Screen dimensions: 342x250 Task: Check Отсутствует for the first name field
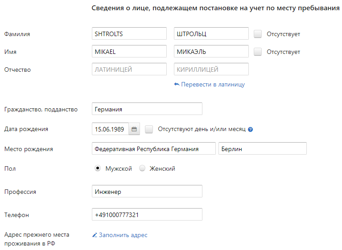pyautogui.click(x=258, y=52)
